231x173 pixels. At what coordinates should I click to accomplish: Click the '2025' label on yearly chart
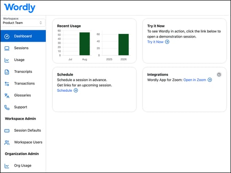109,59
